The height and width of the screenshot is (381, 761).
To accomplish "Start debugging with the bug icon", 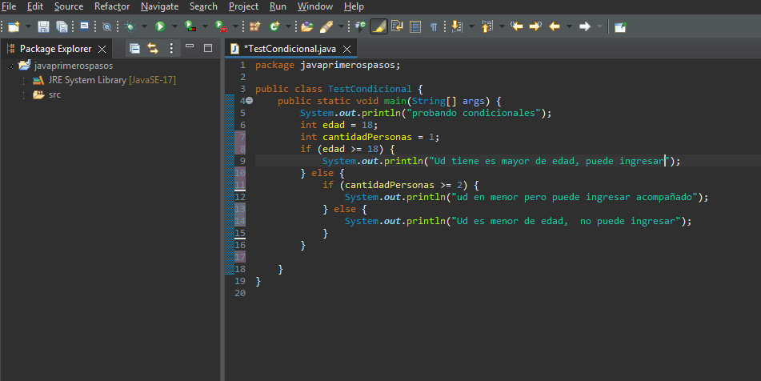I will click(x=130, y=26).
